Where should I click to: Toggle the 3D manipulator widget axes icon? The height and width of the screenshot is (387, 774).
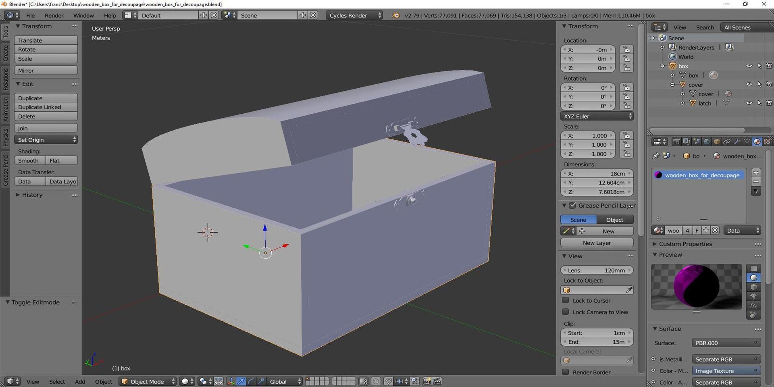click(231, 381)
